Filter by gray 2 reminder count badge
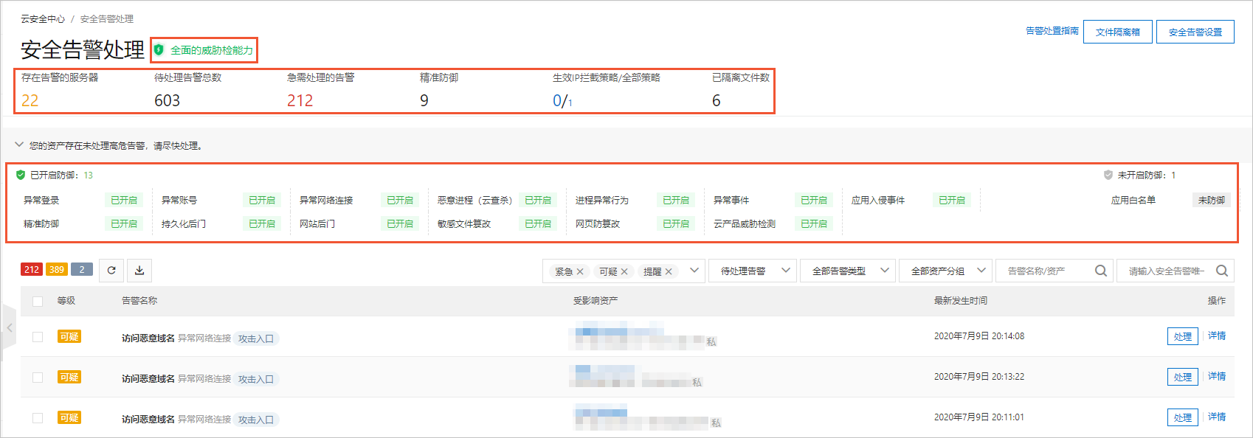Viewport: 1253px width, 438px height. click(x=82, y=269)
